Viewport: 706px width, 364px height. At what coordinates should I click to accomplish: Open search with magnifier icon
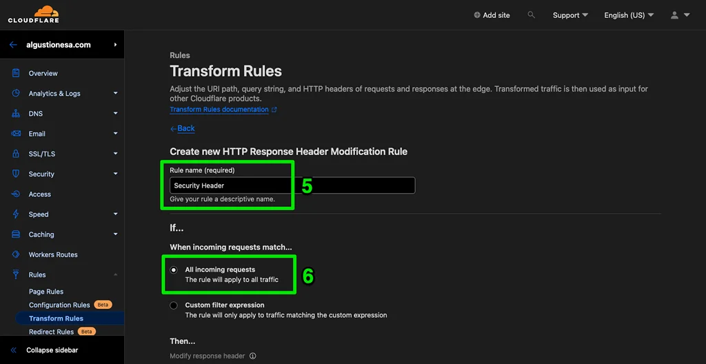click(532, 15)
